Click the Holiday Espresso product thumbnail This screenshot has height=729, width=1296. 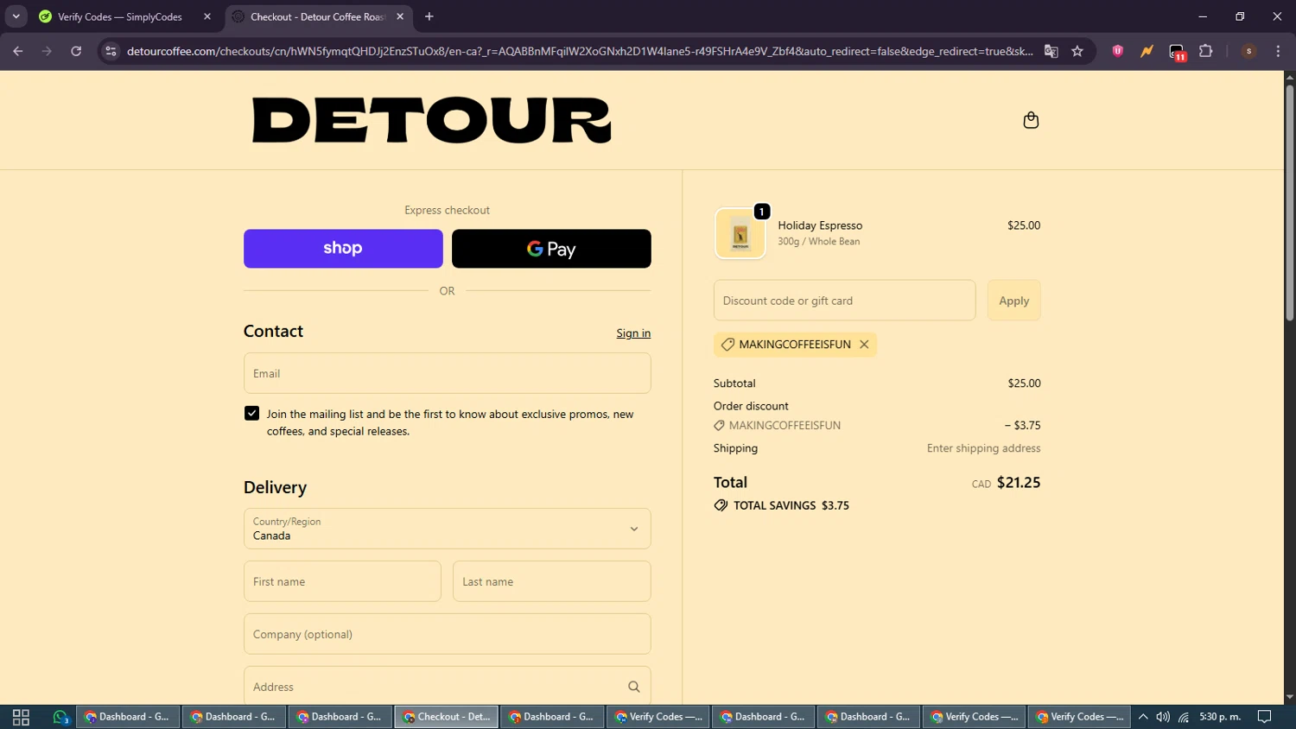pos(740,233)
